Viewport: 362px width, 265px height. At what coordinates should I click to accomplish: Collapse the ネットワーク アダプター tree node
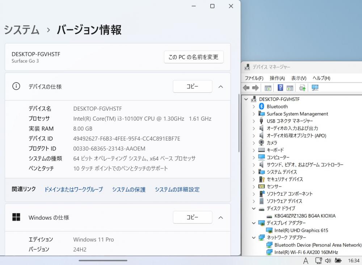pyautogui.click(x=254, y=238)
